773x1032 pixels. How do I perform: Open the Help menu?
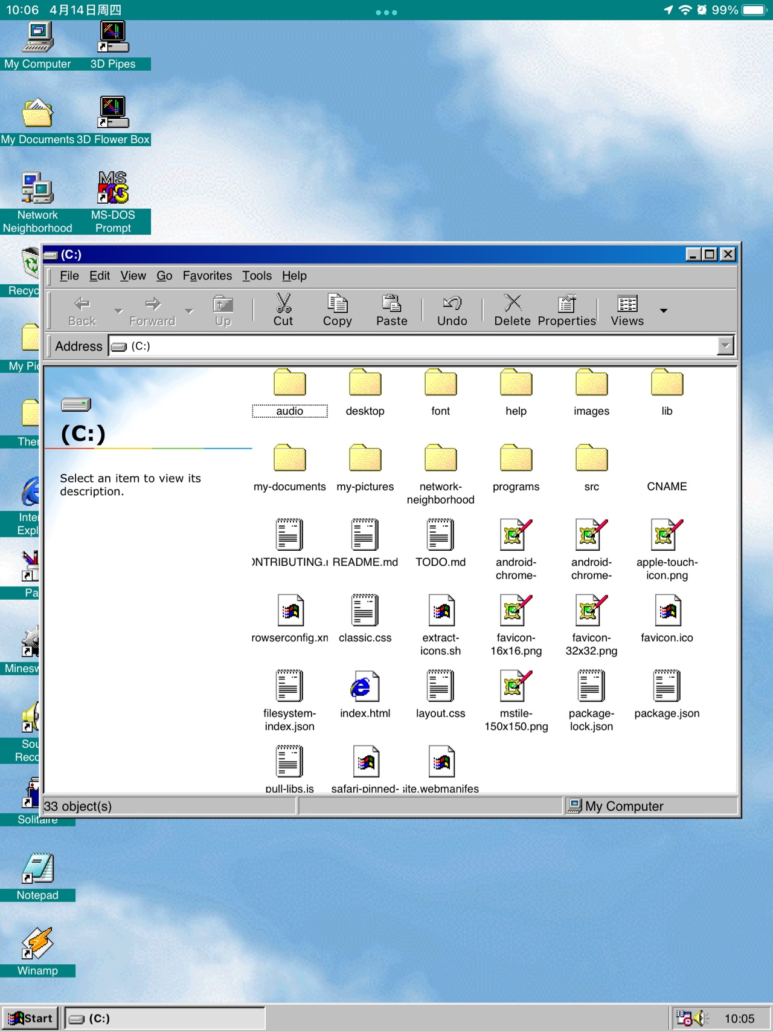pyautogui.click(x=294, y=276)
